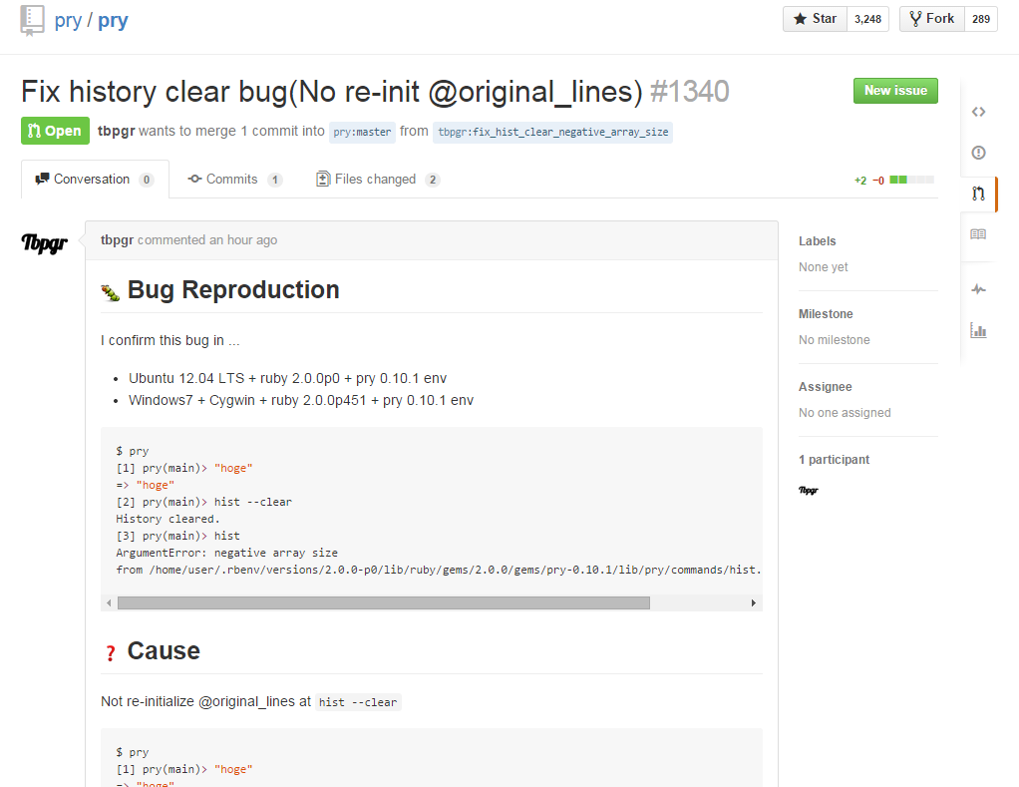The image size is (1019, 787).
Task: Open the Graphs statistics icon
Action: pos(977,330)
